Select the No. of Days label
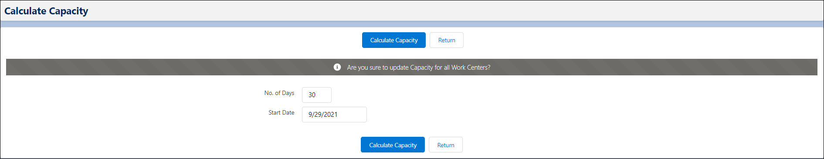Image resolution: width=824 pixels, height=159 pixels. pos(279,93)
